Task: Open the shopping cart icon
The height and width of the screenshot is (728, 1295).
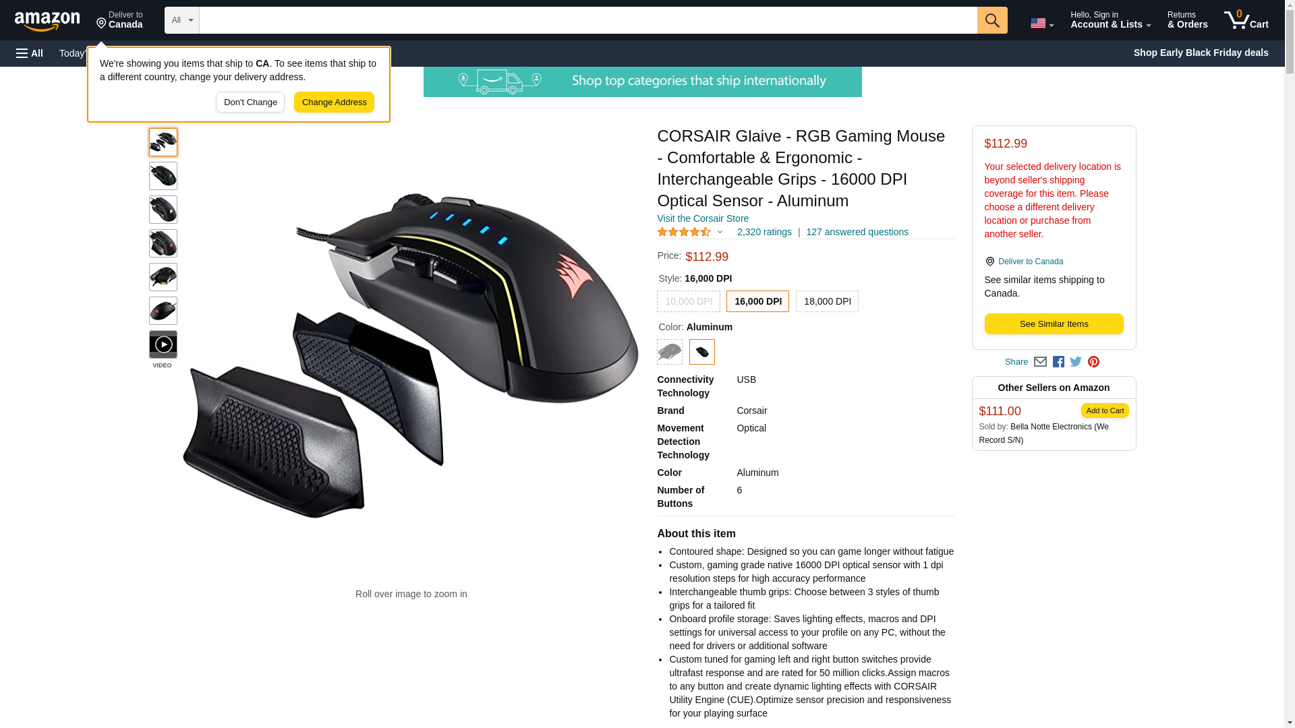Action: point(1246,20)
